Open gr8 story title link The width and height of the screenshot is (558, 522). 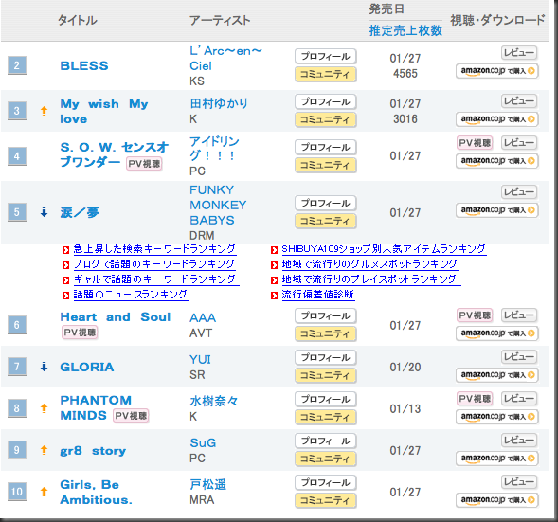(93, 451)
